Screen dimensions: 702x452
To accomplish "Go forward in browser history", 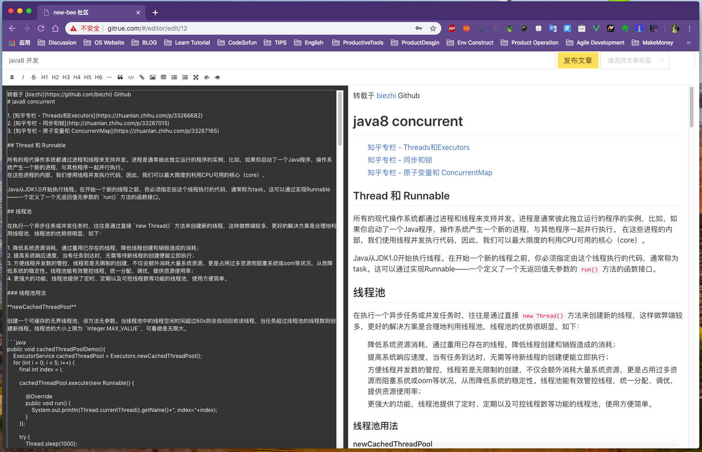I will point(27,28).
